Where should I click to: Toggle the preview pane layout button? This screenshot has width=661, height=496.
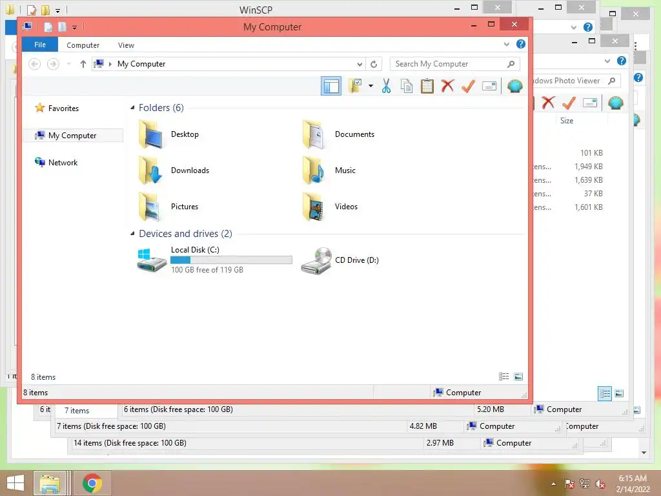point(331,86)
